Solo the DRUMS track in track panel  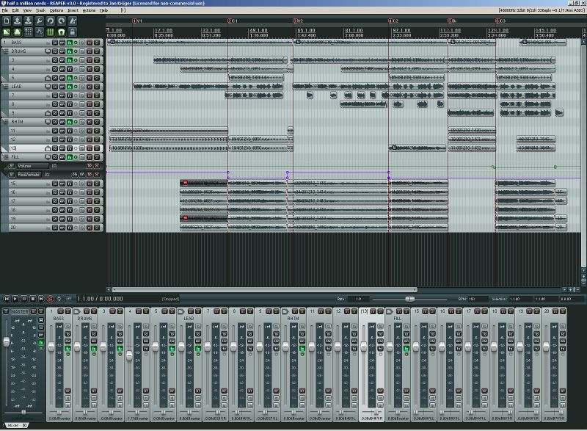click(97, 51)
